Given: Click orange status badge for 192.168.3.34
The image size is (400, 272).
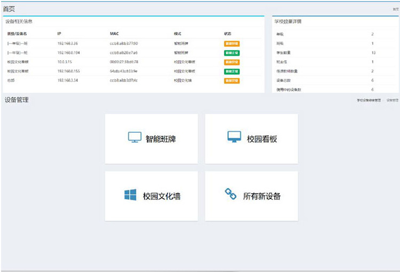Looking at the screenshot, I should (x=231, y=81).
